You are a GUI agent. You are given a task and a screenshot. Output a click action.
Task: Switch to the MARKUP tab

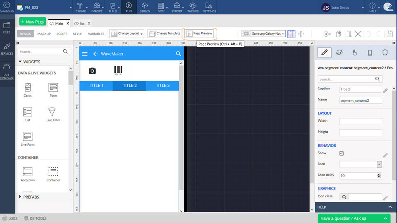[x=44, y=34]
